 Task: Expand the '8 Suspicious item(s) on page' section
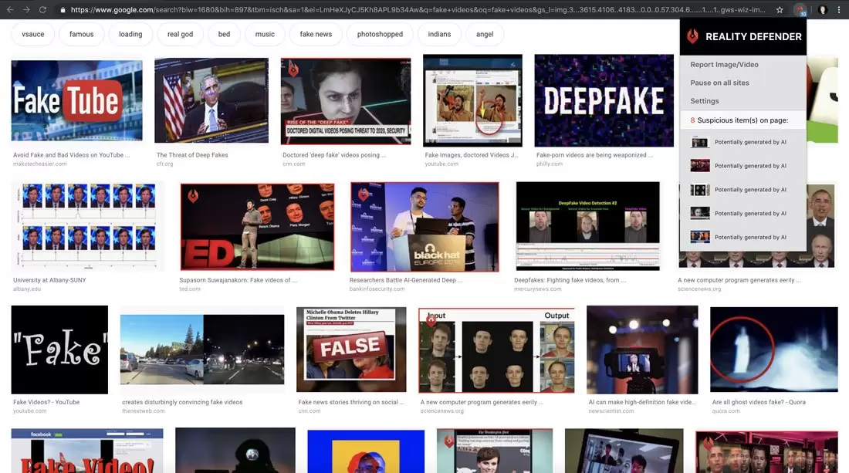(742, 120)
